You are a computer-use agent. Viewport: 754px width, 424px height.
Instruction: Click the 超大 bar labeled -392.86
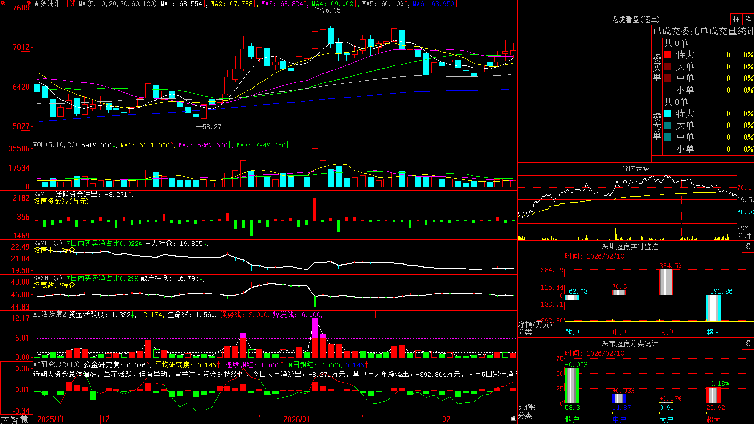tap(713, 308)
